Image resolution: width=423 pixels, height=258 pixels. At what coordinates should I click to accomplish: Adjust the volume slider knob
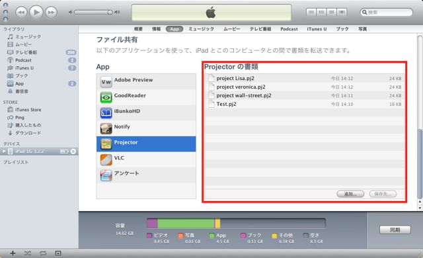click(110, 13)
